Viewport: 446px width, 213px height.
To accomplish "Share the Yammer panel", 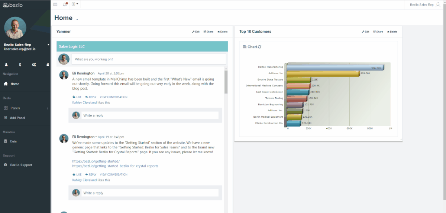I will (x=209, y=32).
